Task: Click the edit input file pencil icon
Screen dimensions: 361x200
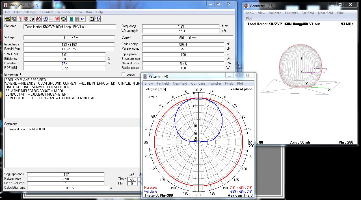Action: click(39, 19)
